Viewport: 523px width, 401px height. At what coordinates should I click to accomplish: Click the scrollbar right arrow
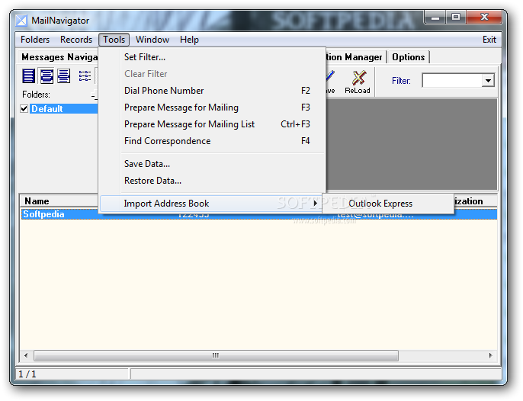pos(491,355)
